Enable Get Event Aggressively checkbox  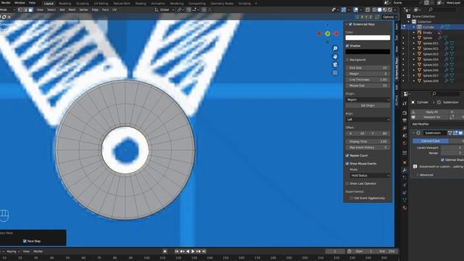coord(351,198)
